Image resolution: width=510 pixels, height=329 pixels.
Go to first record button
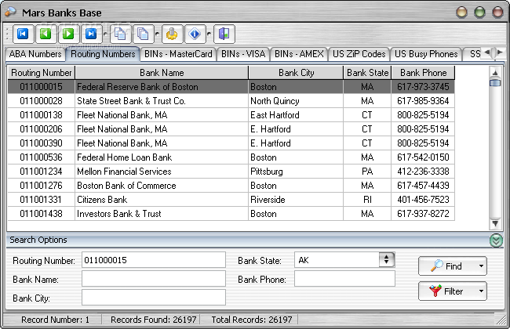coord(23,34)
